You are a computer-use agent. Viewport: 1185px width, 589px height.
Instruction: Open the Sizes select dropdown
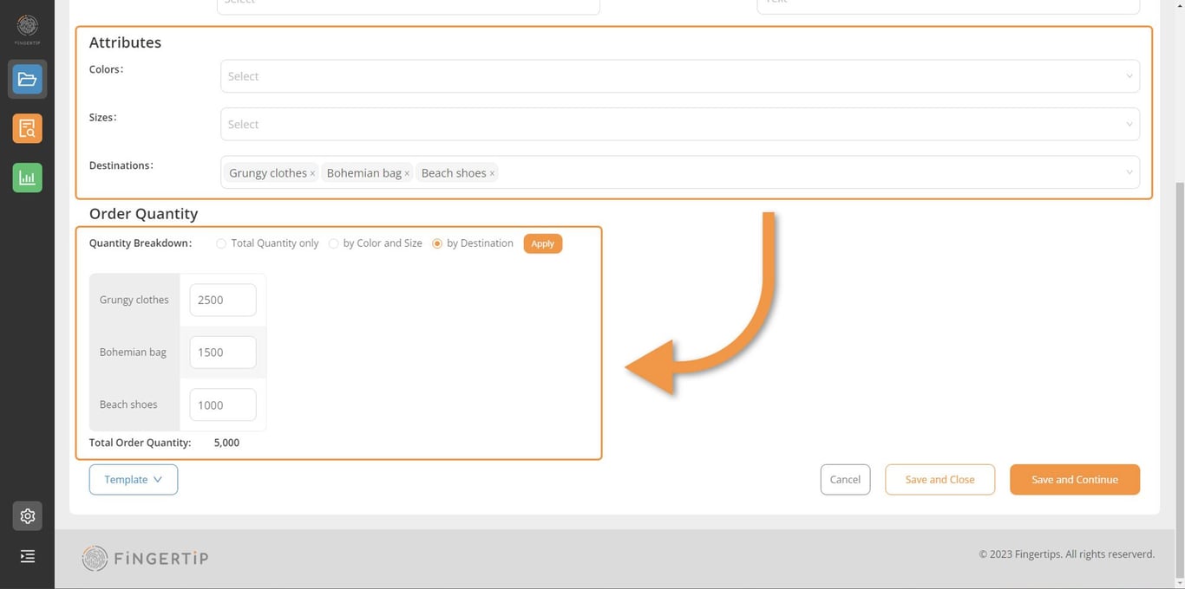coord(680,124)
